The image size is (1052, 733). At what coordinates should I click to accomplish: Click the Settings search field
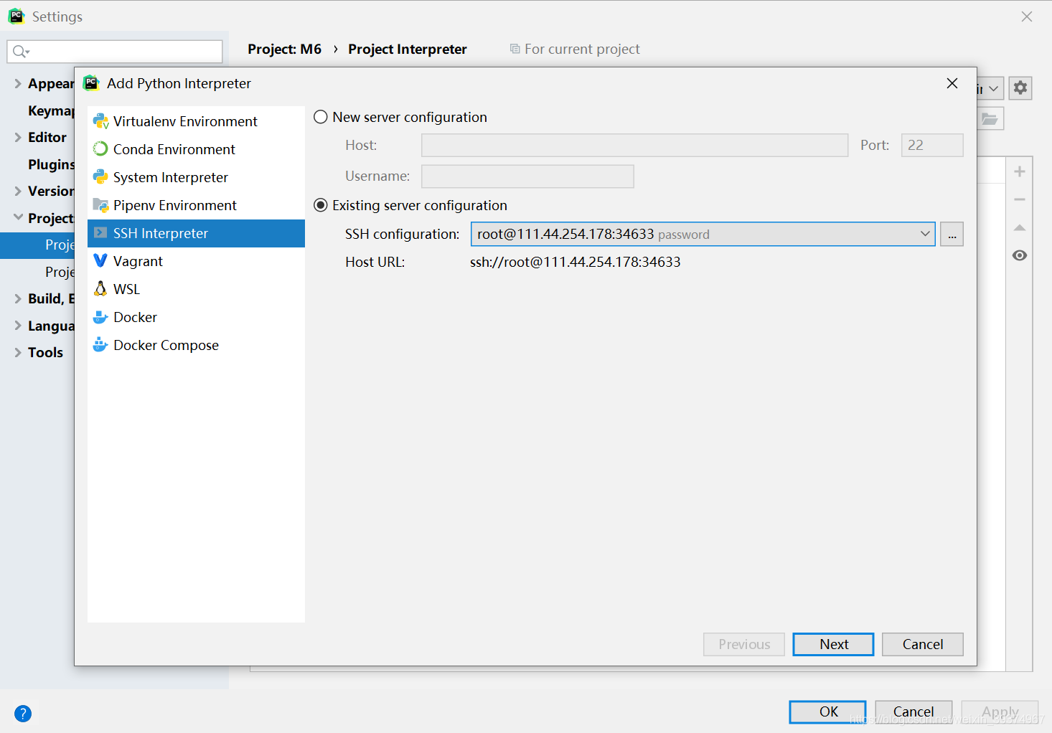pos(115,52)
